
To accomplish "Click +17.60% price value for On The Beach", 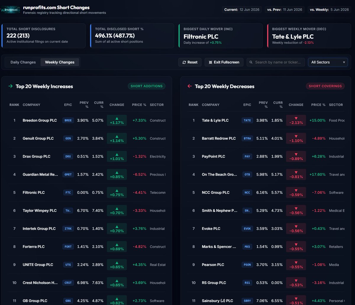I will click(x=317, y=174).
